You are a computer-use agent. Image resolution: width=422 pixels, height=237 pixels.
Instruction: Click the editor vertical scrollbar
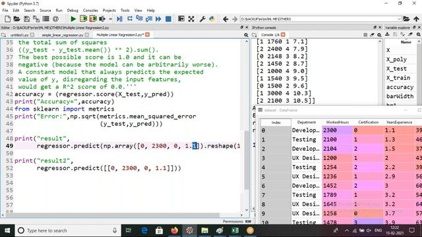(247, 160)
